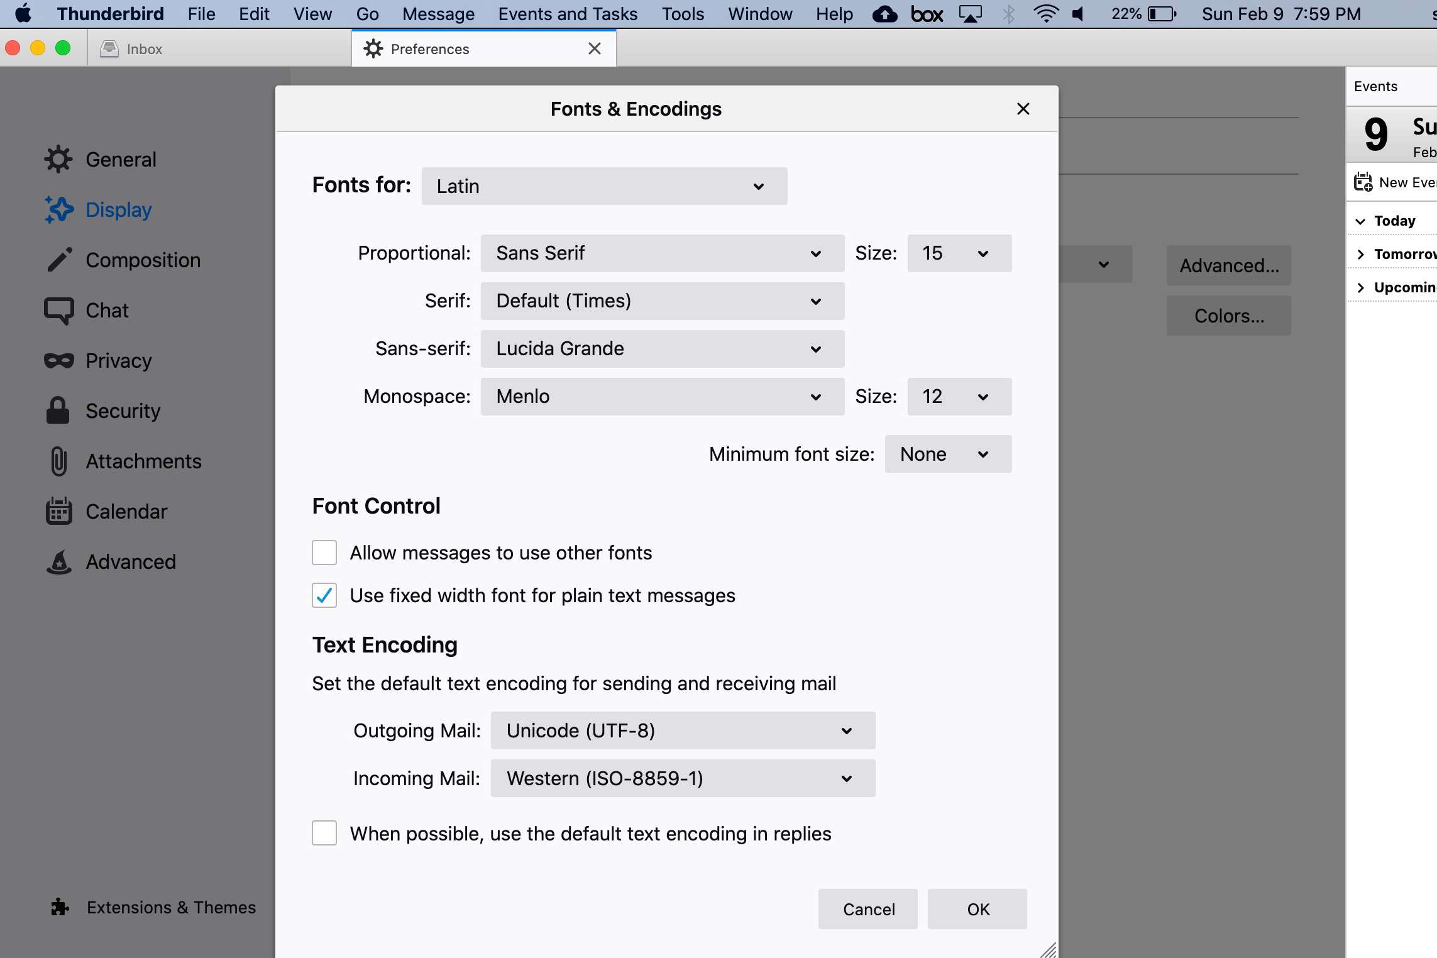The width and height of the screenshot is (1437, 958).
Task: Click the Message menu item
Action: (x=438, y=14)
